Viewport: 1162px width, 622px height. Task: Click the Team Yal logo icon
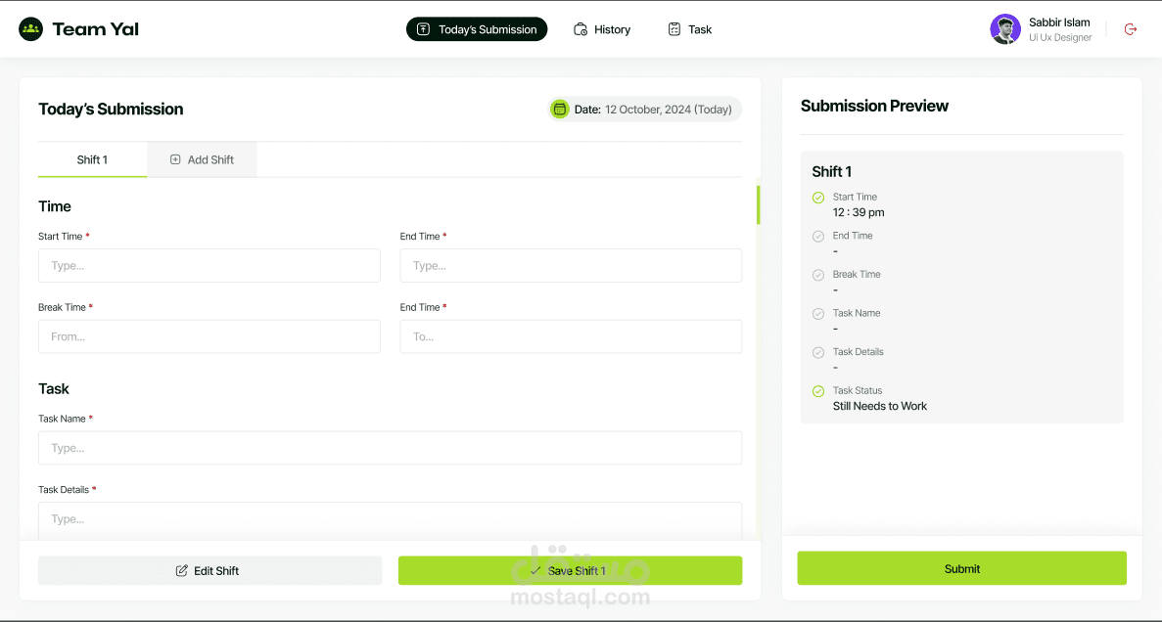(31, 29)
